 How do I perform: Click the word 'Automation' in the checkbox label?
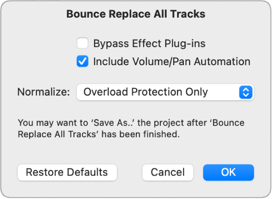pyautogui.click(x=225, y=62)
